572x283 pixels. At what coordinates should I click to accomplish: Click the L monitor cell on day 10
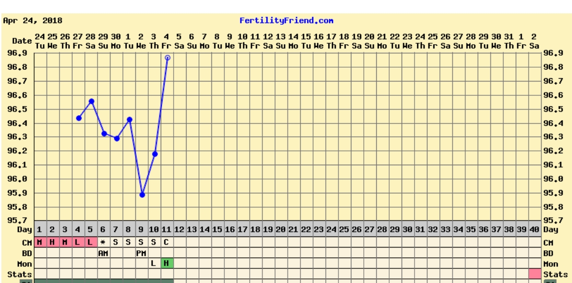pyautogui.click(x=154, y=264)
